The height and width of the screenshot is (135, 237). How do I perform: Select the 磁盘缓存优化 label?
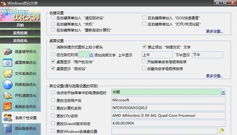tap(26, 52)
